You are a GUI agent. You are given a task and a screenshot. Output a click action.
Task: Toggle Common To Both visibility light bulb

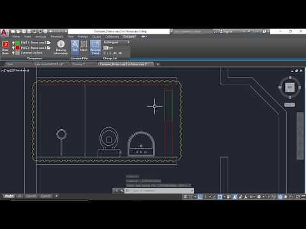[13, 53]
